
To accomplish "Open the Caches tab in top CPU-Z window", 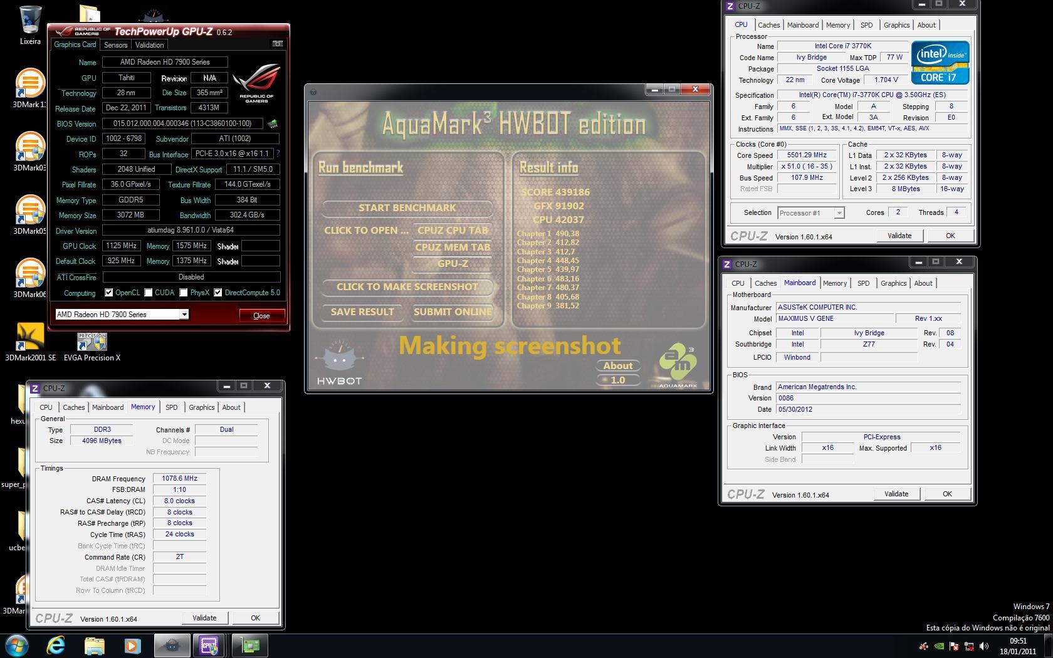I will (x=768, y=25).
